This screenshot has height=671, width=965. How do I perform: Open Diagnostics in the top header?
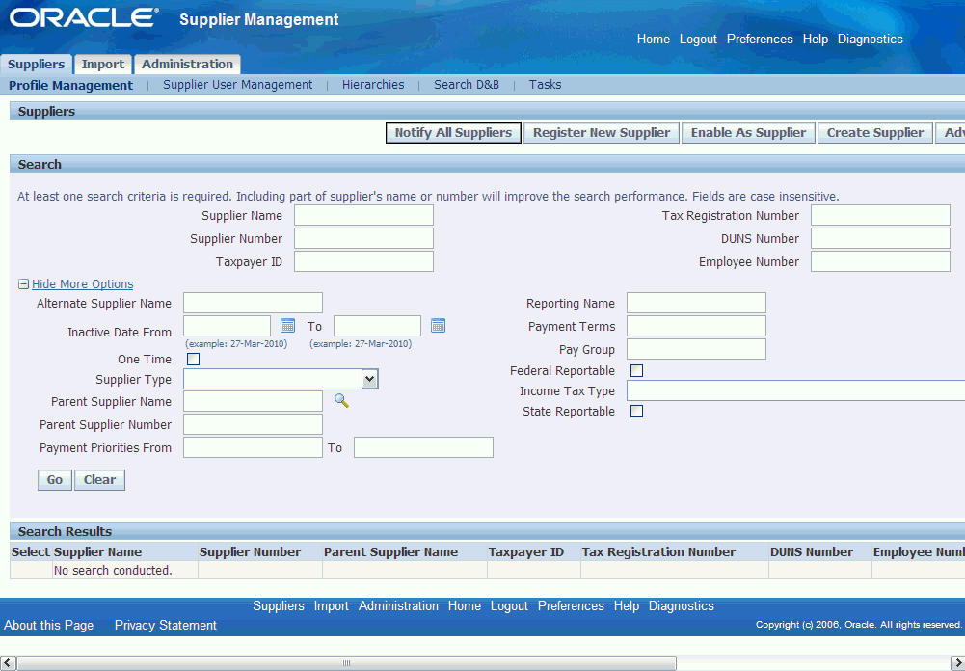click(871, 39)
